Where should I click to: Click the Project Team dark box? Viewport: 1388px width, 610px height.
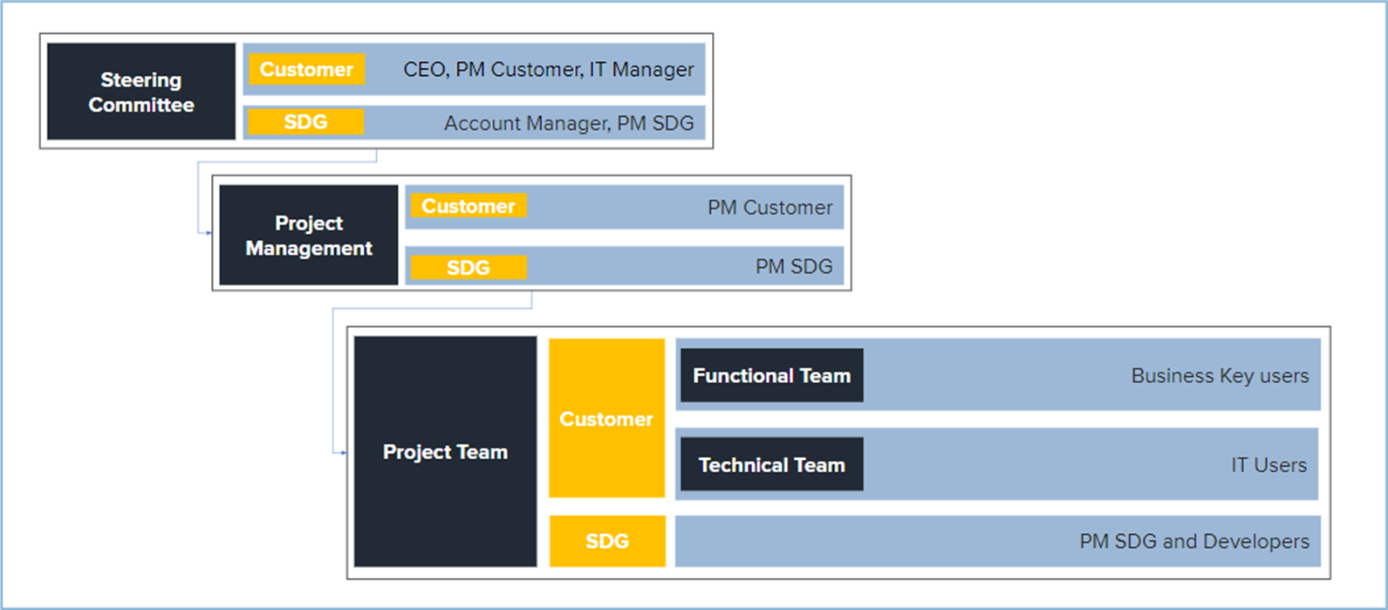[445, 452]
